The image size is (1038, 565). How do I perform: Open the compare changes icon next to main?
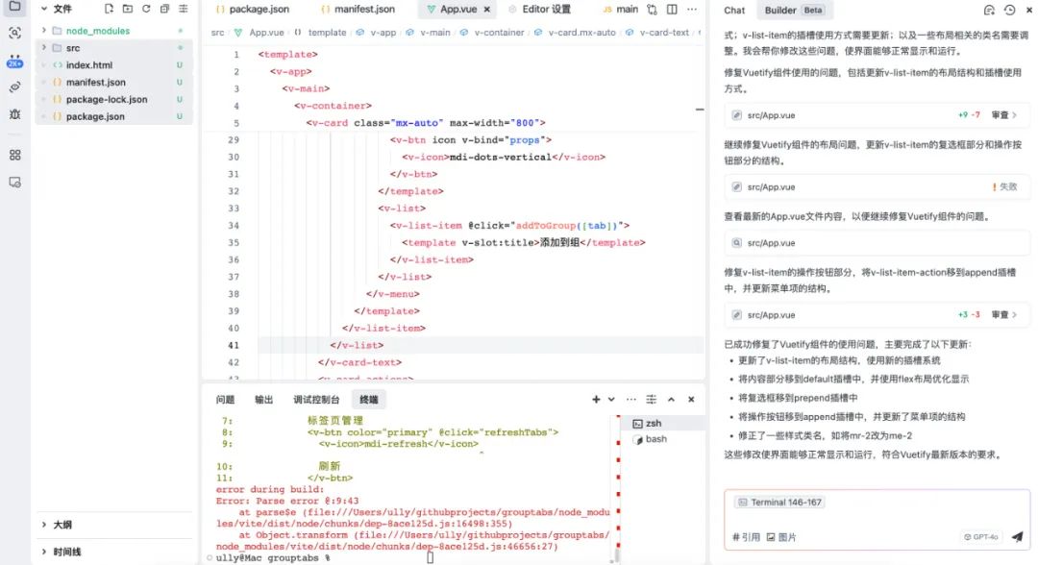pos(652,10)
